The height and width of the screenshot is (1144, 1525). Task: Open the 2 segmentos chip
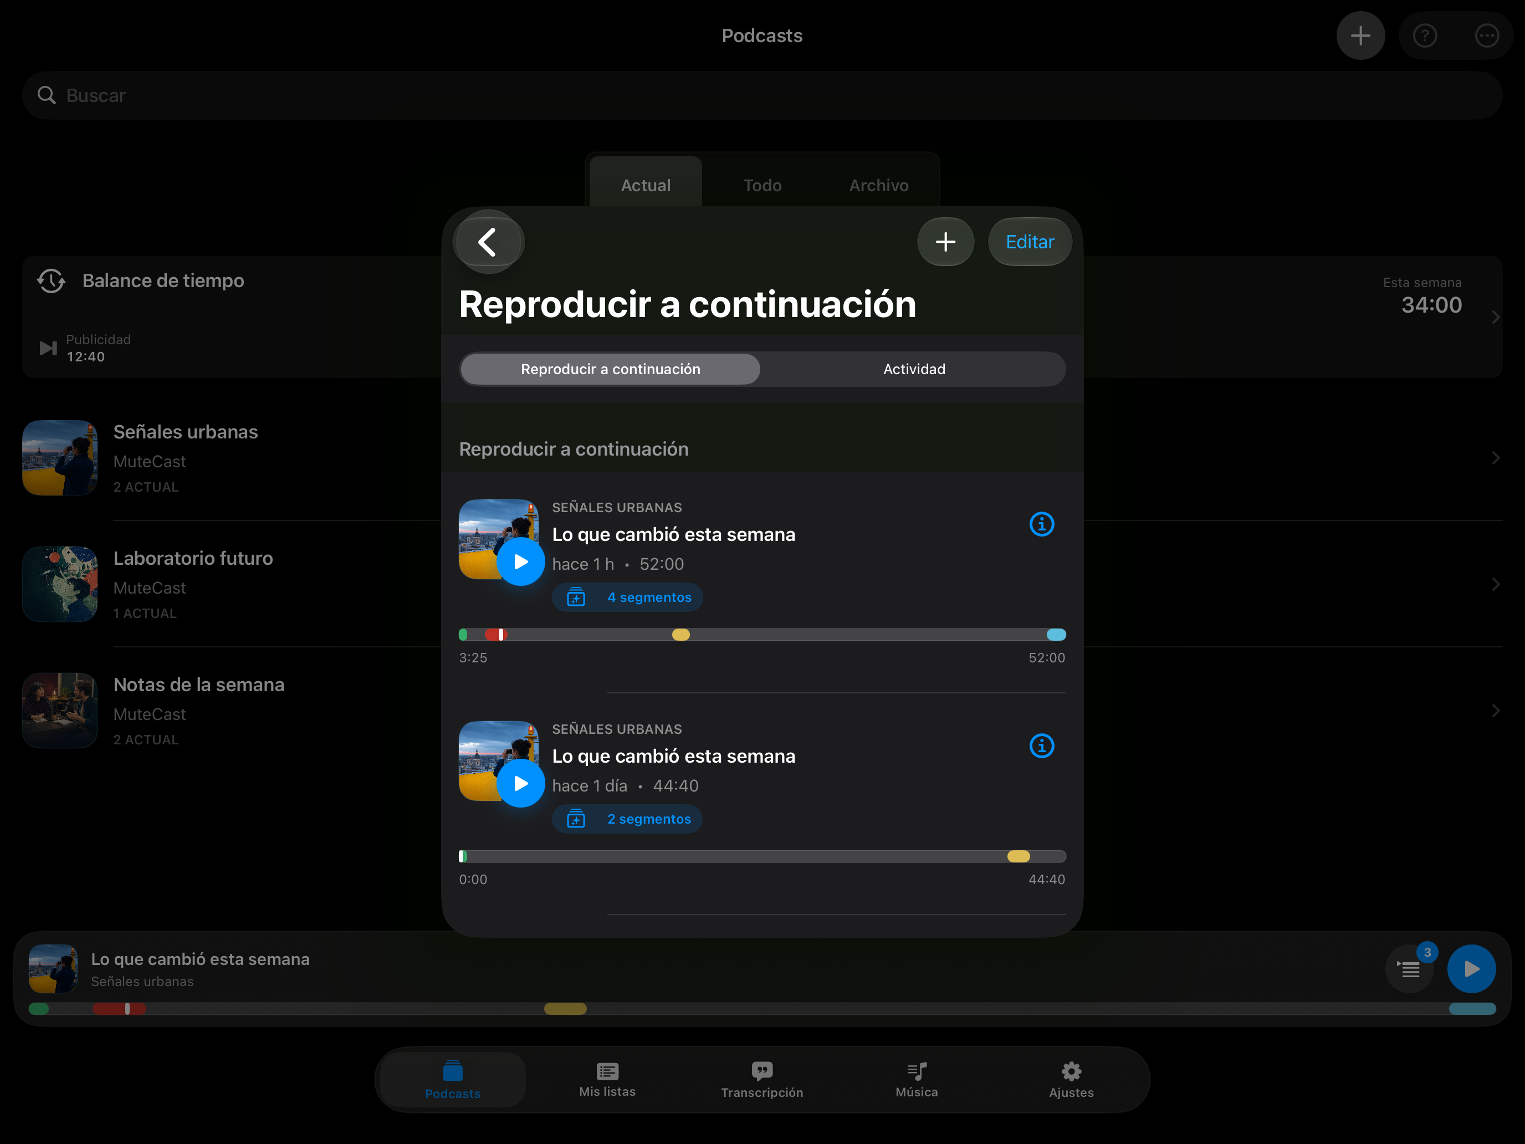tap(627, 819)
